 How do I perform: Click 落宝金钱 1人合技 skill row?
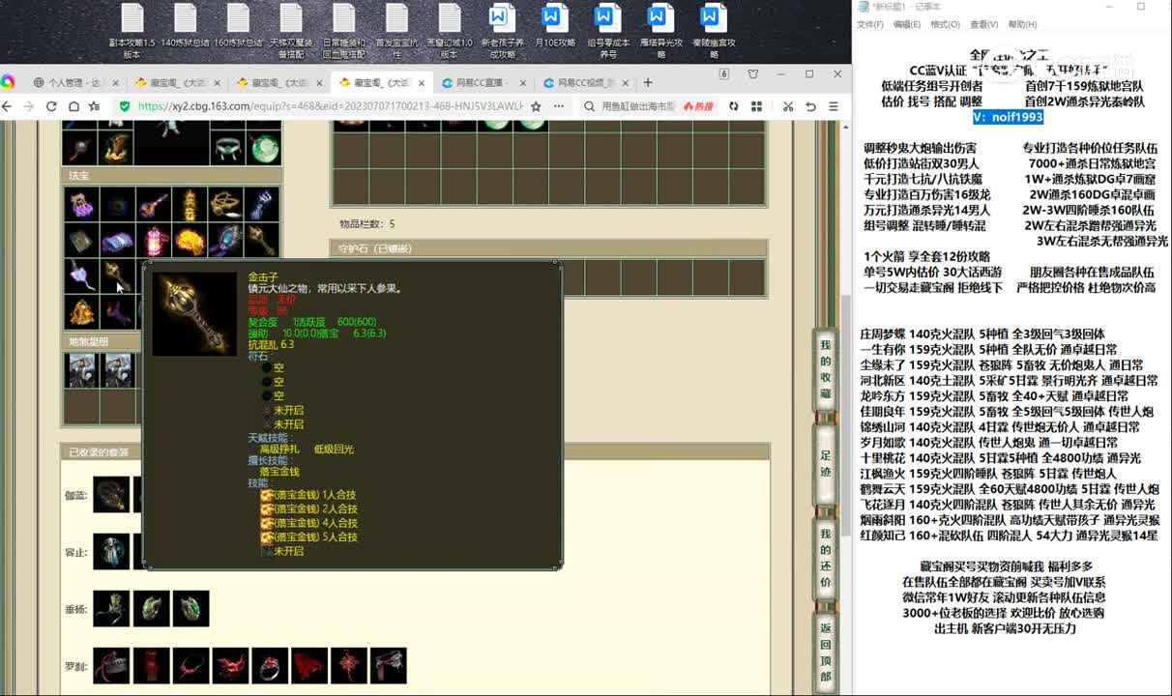[309, 495]
